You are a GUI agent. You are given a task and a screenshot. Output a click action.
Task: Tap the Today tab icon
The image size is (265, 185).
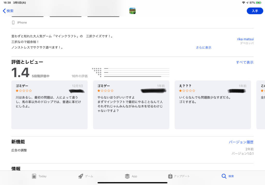pyautogui.click(x=34, y=176)
